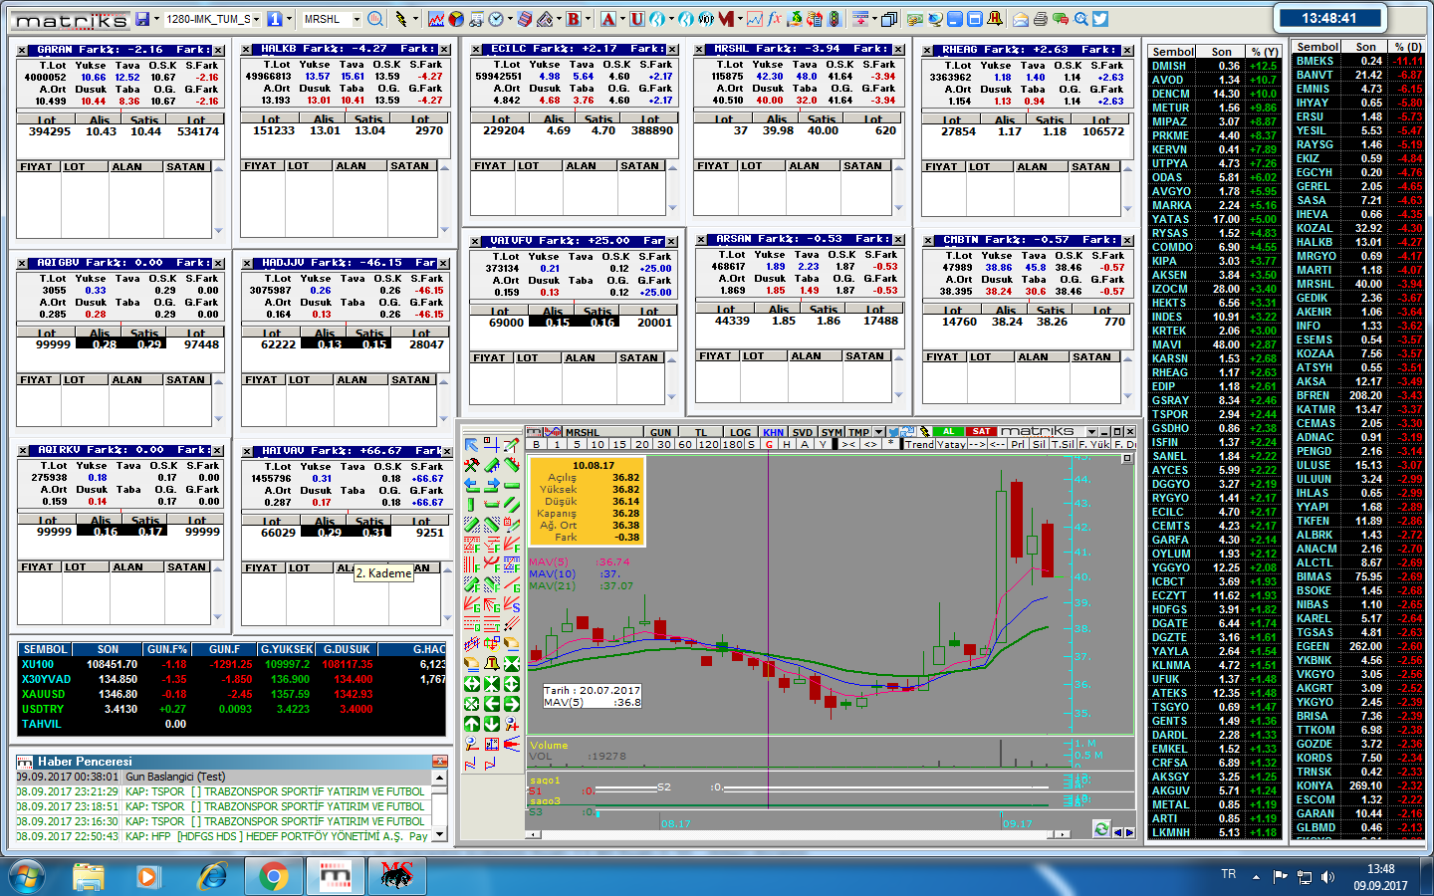Open Internet Explorer from the taskbar
This screenshot has height=896, width=1434.
(x=212, y=876)
